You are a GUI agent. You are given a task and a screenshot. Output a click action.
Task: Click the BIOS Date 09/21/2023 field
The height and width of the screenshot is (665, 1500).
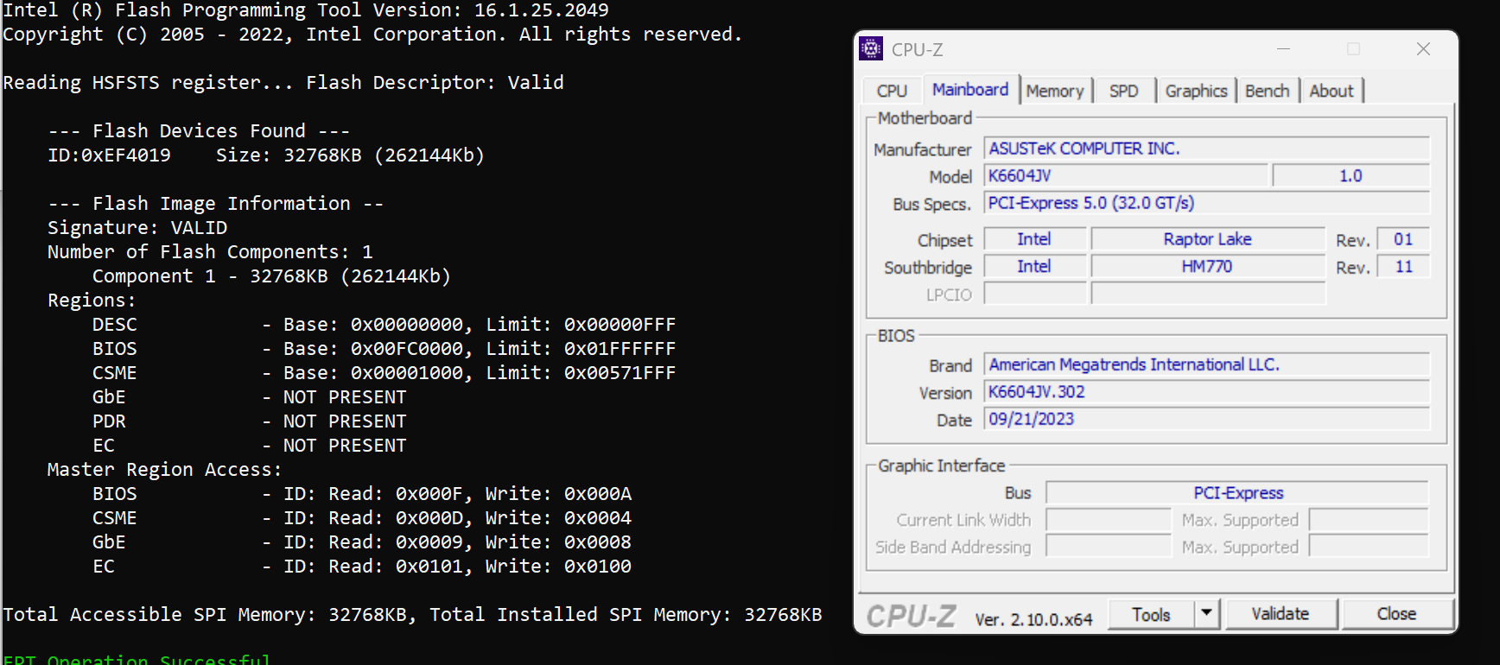[x=1207, y=419]
